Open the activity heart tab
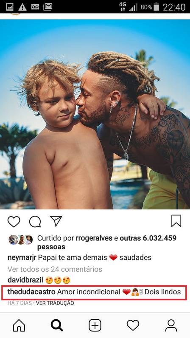Viewport: 190px width, 338px height. (x=133, y=325)
